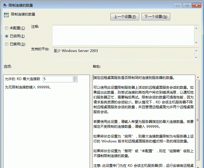Select the 已禁用(D) radio button
The image size is (204, 168).
pyautogui.click(x=7, y=44)
